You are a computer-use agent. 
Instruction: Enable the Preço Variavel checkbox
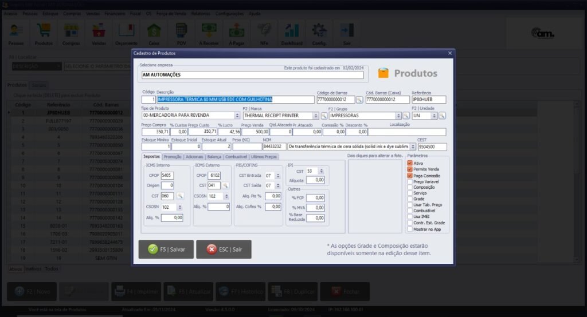pyautogui.click(x=409, y=181)
